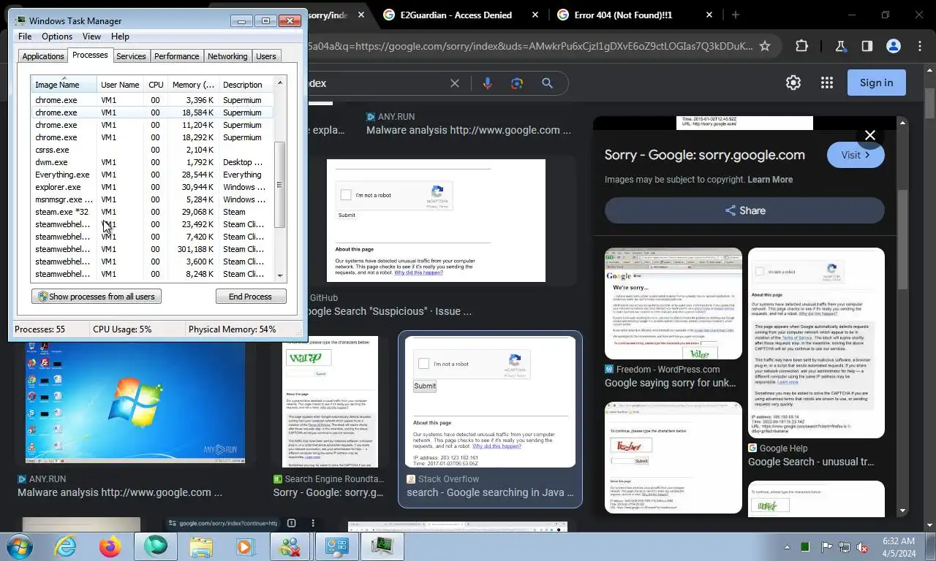Screen dimensions: 936x561
Task: Open Windows Live Messenger taskbar icon
Action: tap(290, 546)
